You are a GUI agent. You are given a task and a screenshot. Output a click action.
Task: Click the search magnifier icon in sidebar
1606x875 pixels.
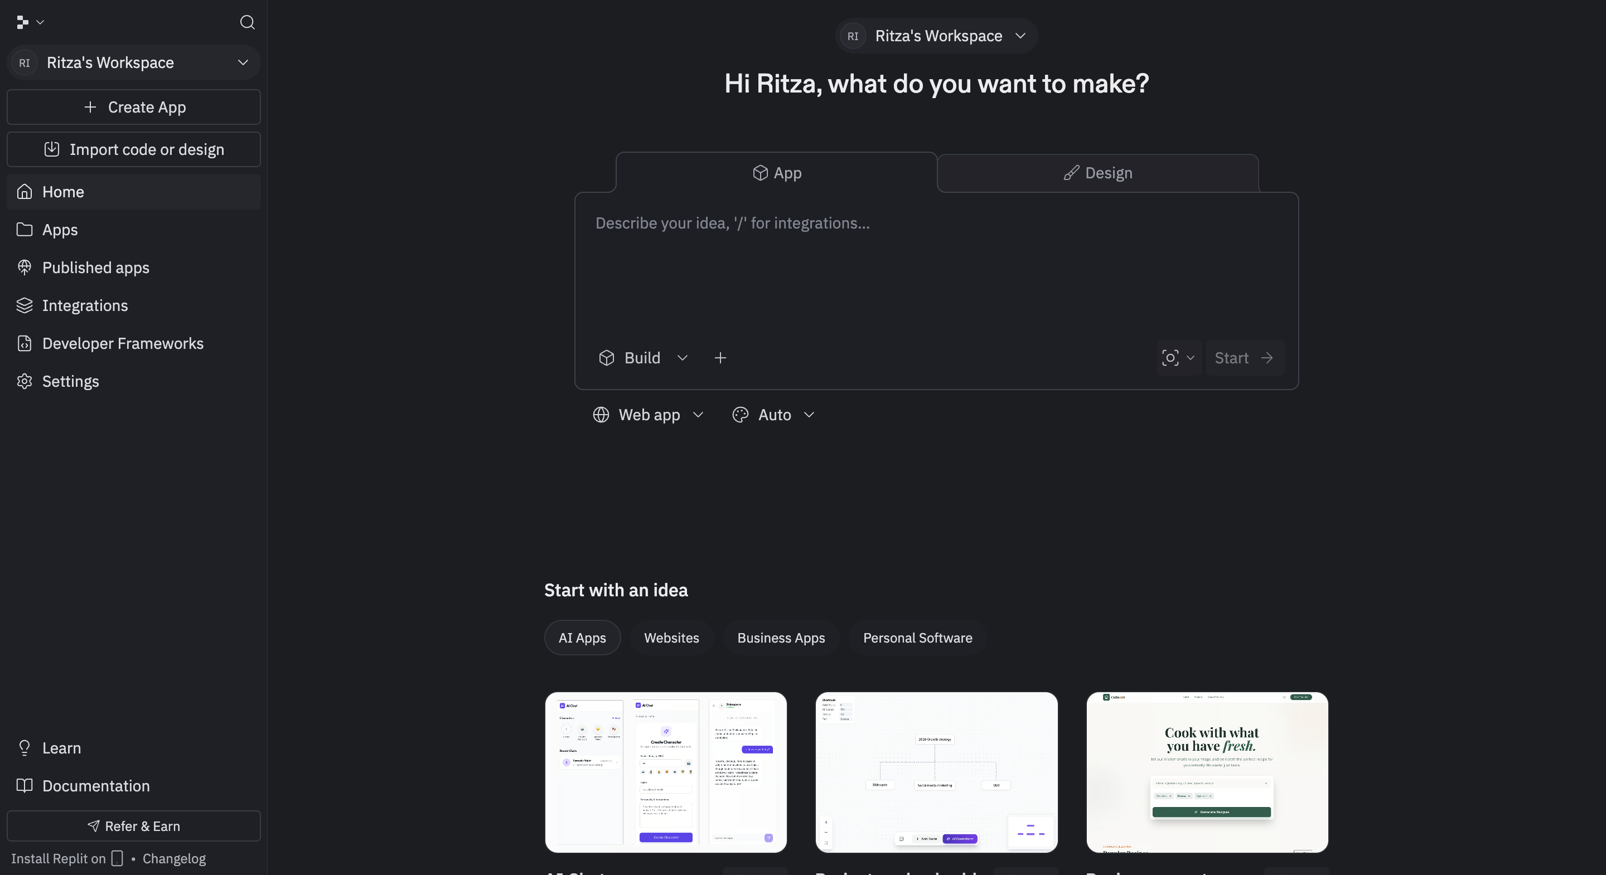point(247,22)
